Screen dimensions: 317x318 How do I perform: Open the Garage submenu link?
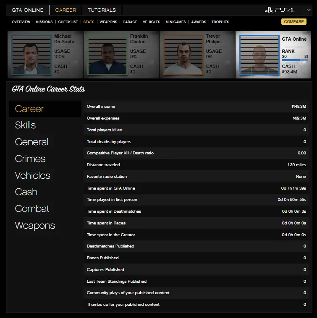tap(130, 22)
